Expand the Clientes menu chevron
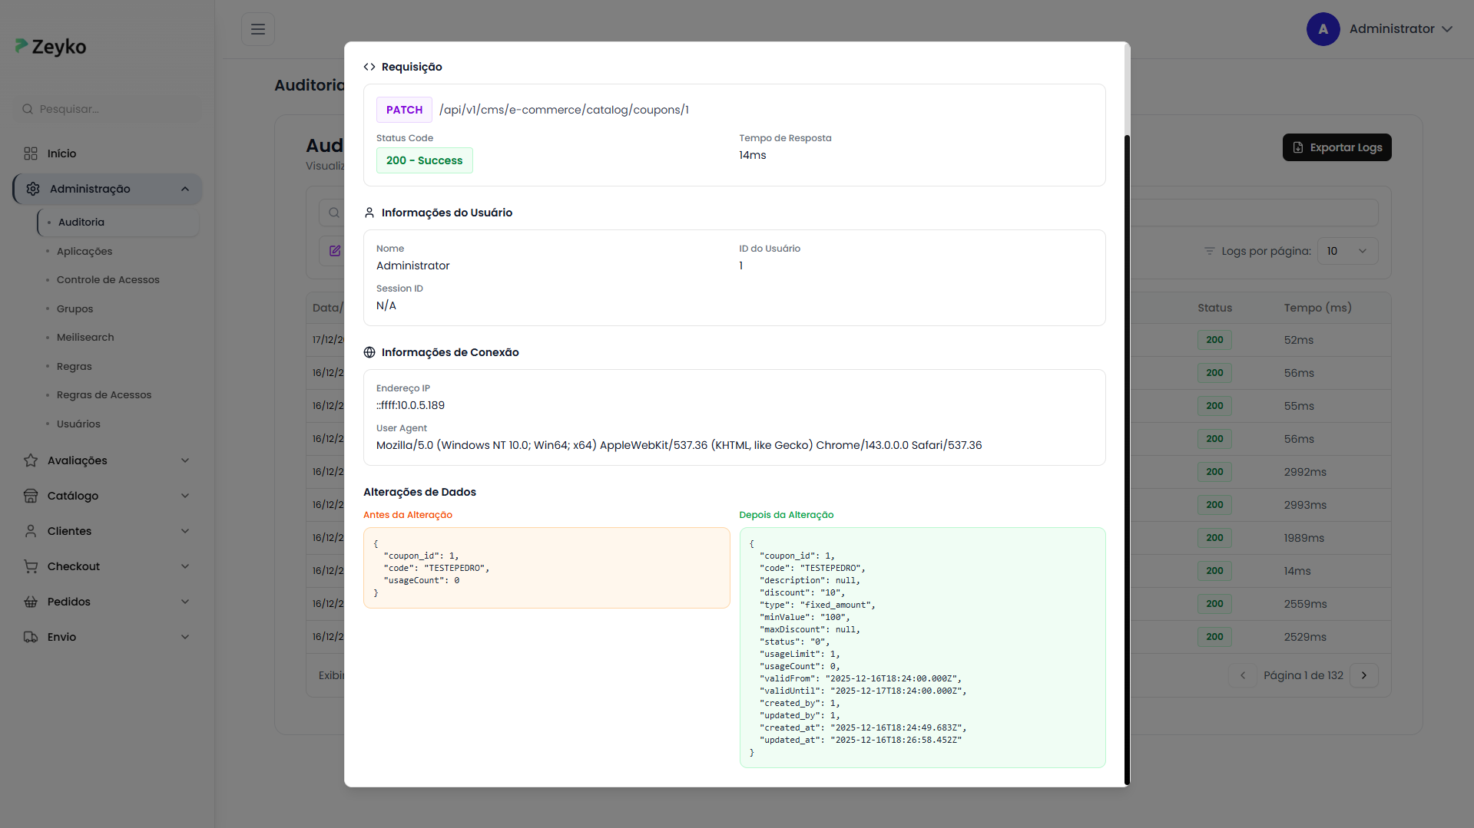Image resolution: width=1474 pixels, height=828 pixels. [x=185, y=531]
